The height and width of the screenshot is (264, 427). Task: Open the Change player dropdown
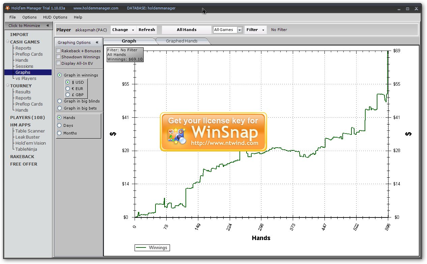(133, 30)
